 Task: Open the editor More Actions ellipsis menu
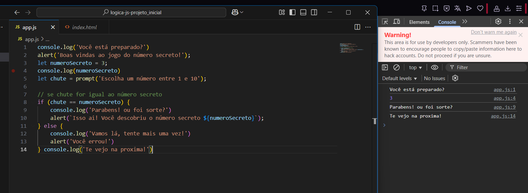coord(368,27)
